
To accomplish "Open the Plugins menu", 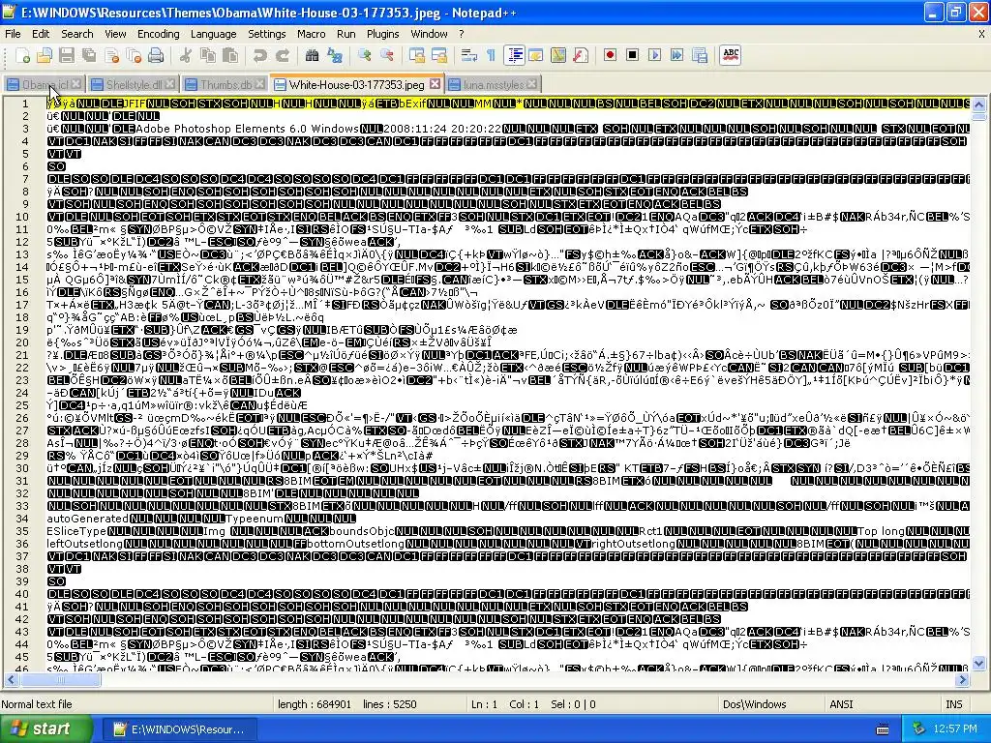I will [x=383, y=34].
